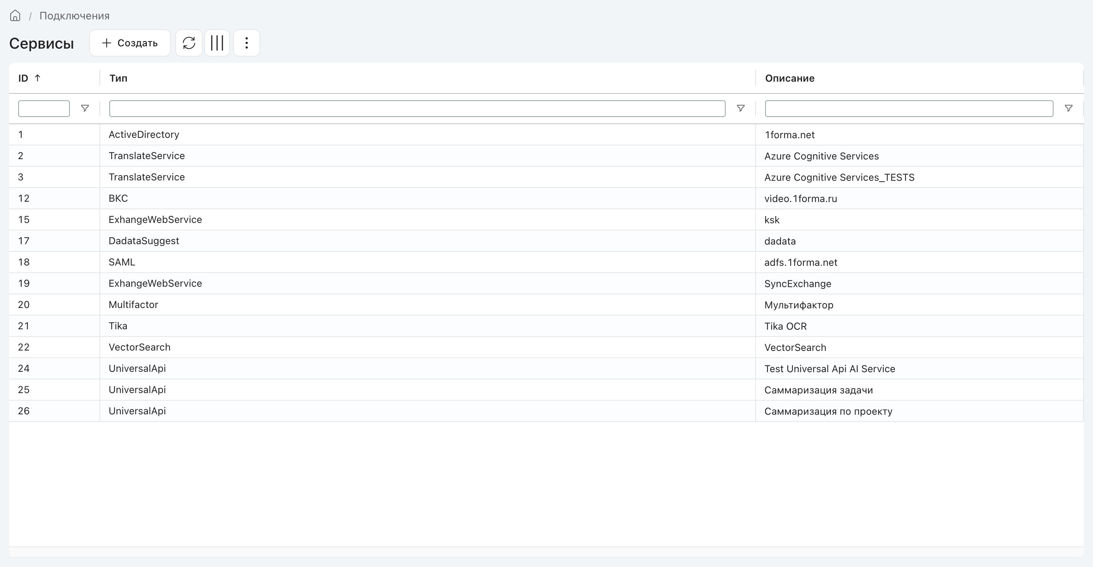This screenshot has height=567, width=1093.
Task: Select ExhangeWebService in the row with ID 19
Action: 427,283
